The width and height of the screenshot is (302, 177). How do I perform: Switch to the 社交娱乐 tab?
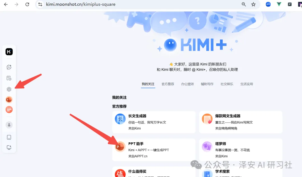point(227,84)
